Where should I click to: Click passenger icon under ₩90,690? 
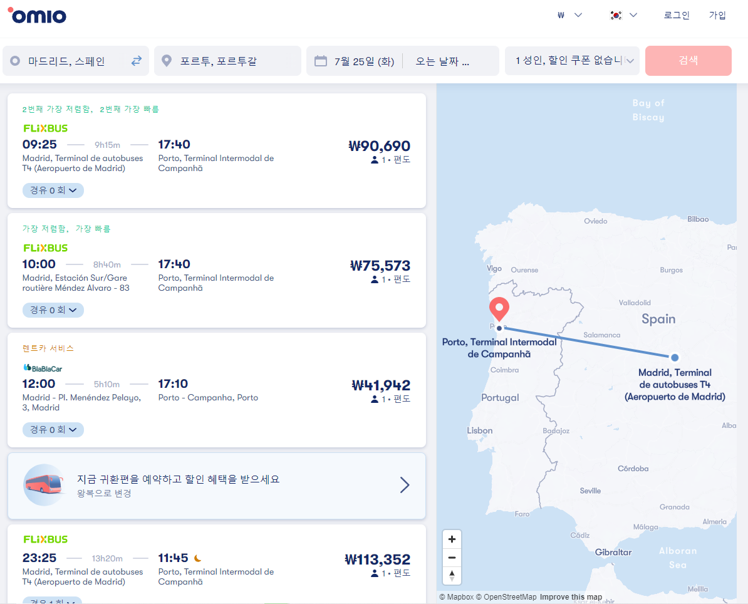[x=375, y=160]
